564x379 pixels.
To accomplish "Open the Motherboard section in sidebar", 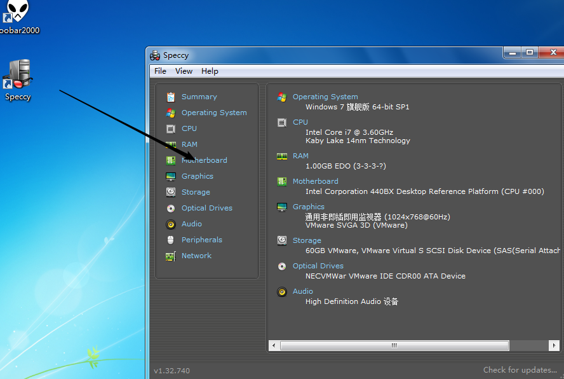I will [205, 160].
